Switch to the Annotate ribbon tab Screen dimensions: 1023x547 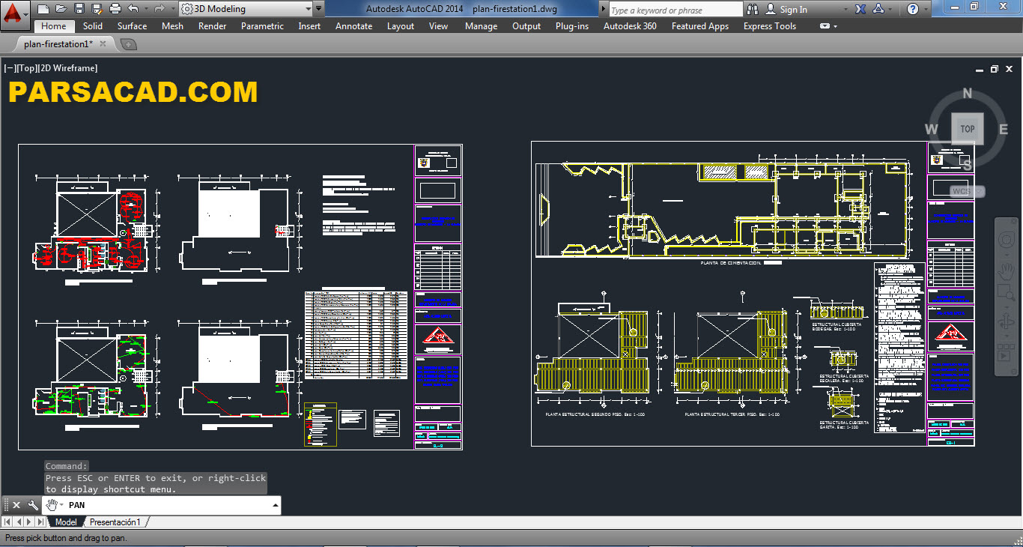(353, 26)
